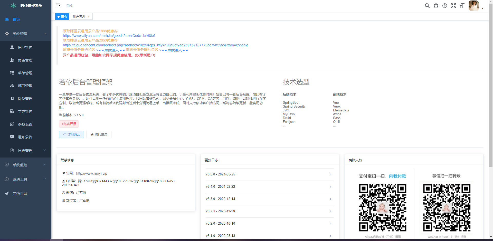Open 岗位管理 in the sidebar
The image size is (493, 241).
[x=26, y=99]
